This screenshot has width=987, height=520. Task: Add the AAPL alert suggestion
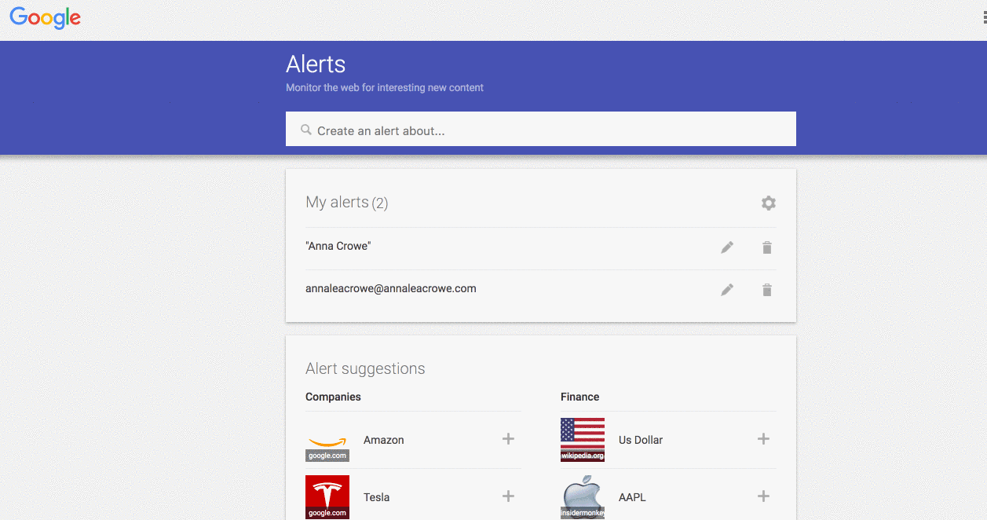(x=762, y=496)
